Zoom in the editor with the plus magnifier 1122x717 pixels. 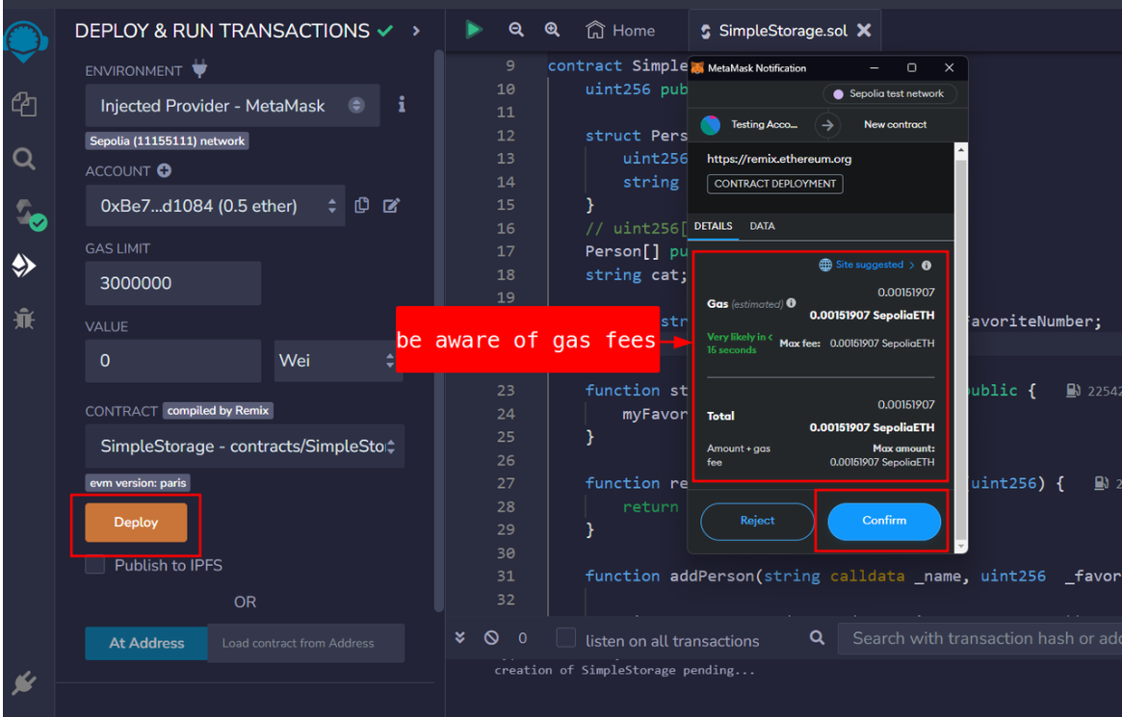(x=552, y=30)
